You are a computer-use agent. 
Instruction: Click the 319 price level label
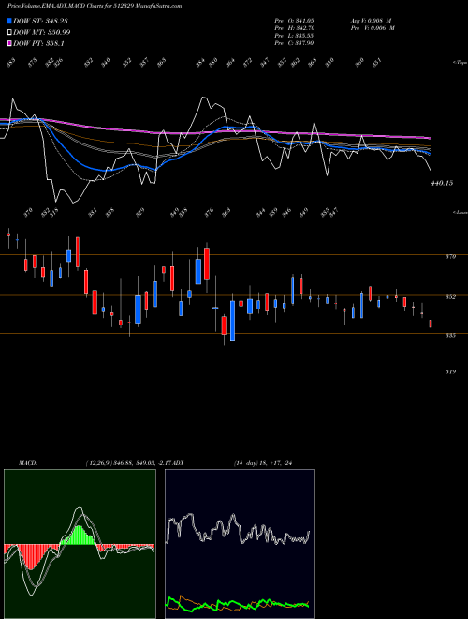450,372
